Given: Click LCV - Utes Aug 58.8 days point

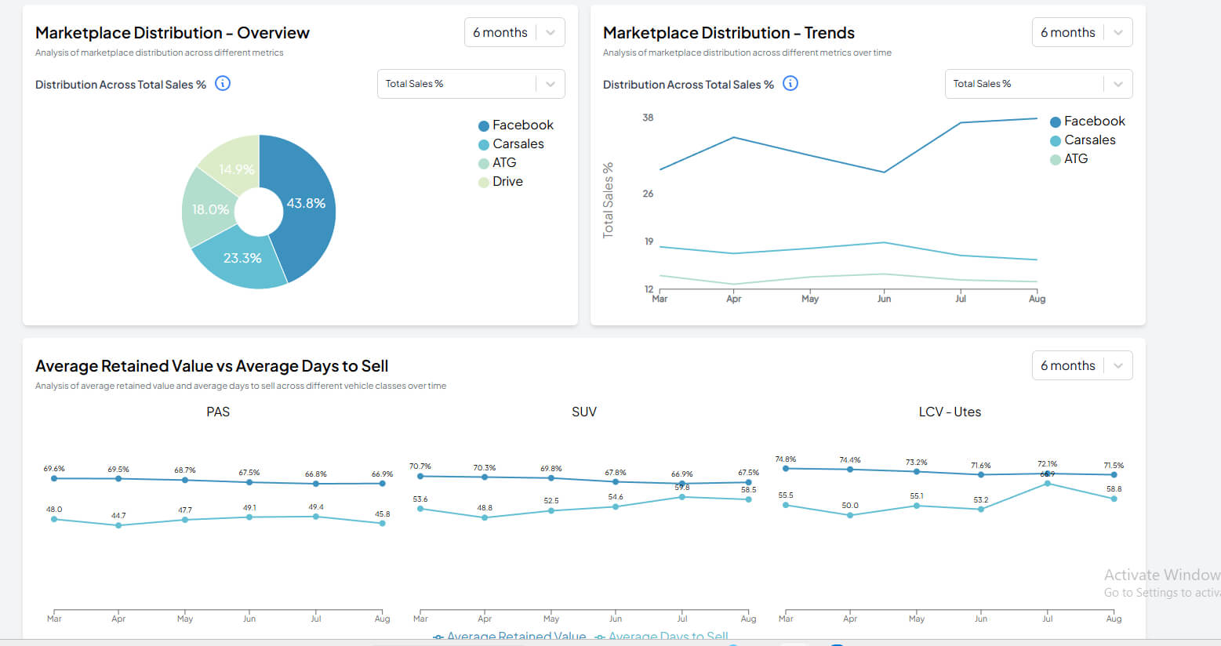Looking at the screenshot, I should pos(1114,499).
